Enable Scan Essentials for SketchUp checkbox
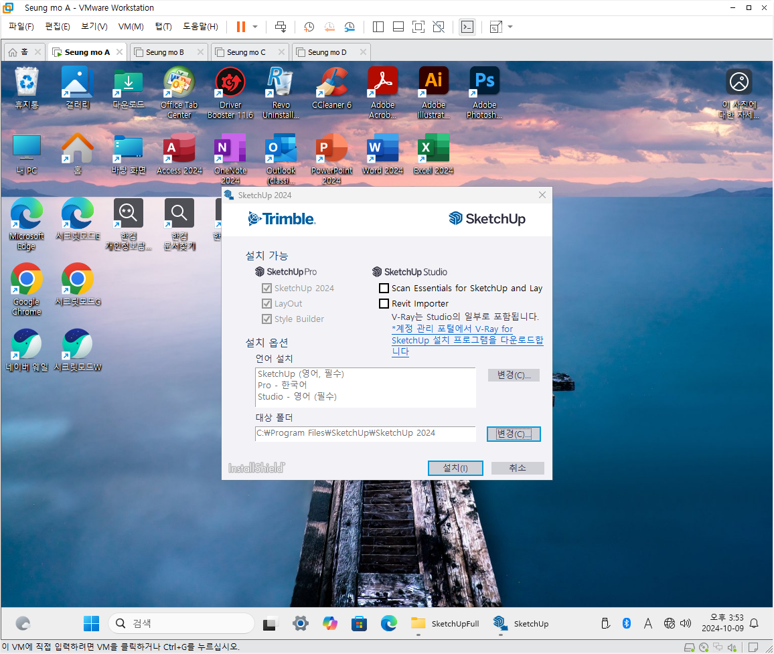This screenshot has height=654, width=774. [x=384, y=288]
